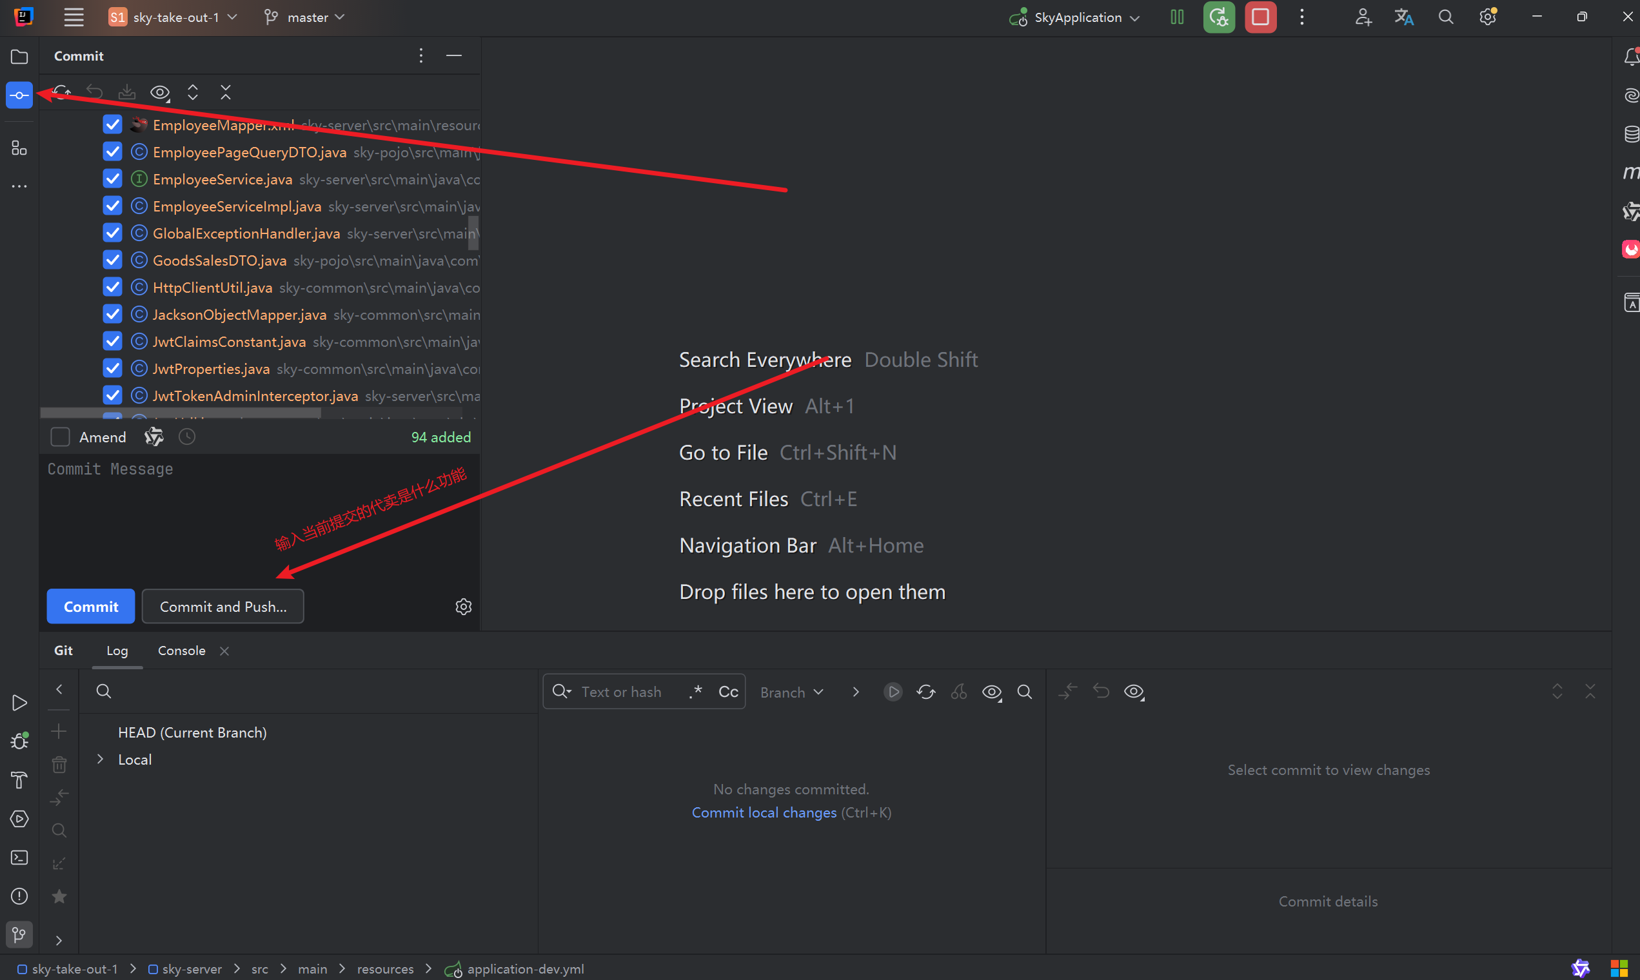Open commit options gear icon
This screenshot has height=980, width=1640.
pos(463,606)
